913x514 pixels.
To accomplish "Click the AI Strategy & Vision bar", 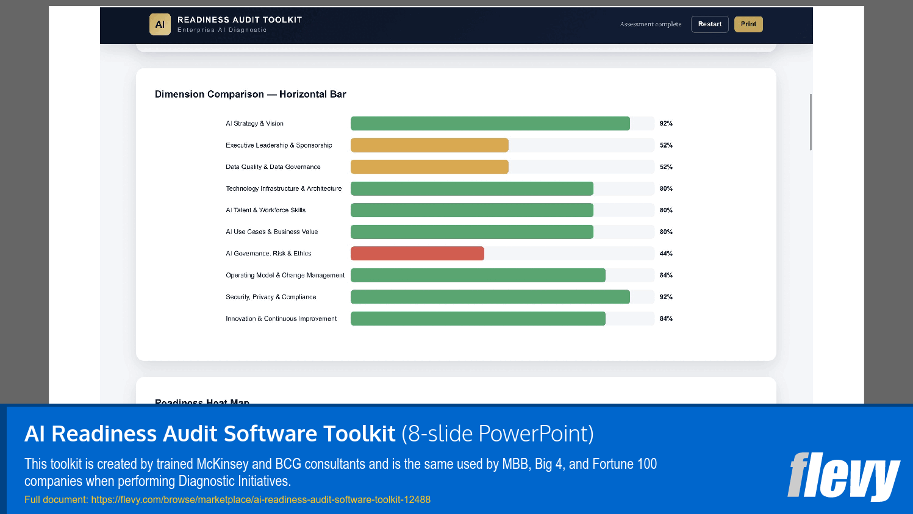I will pyautogui.click(x=490, y=123).
